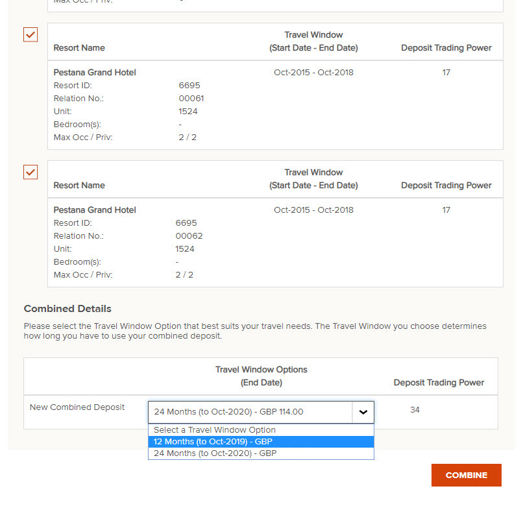523x506 pixels.
Task: Click 'Deposit Trading Power' header in combined details table
Action: pos(439,382)
